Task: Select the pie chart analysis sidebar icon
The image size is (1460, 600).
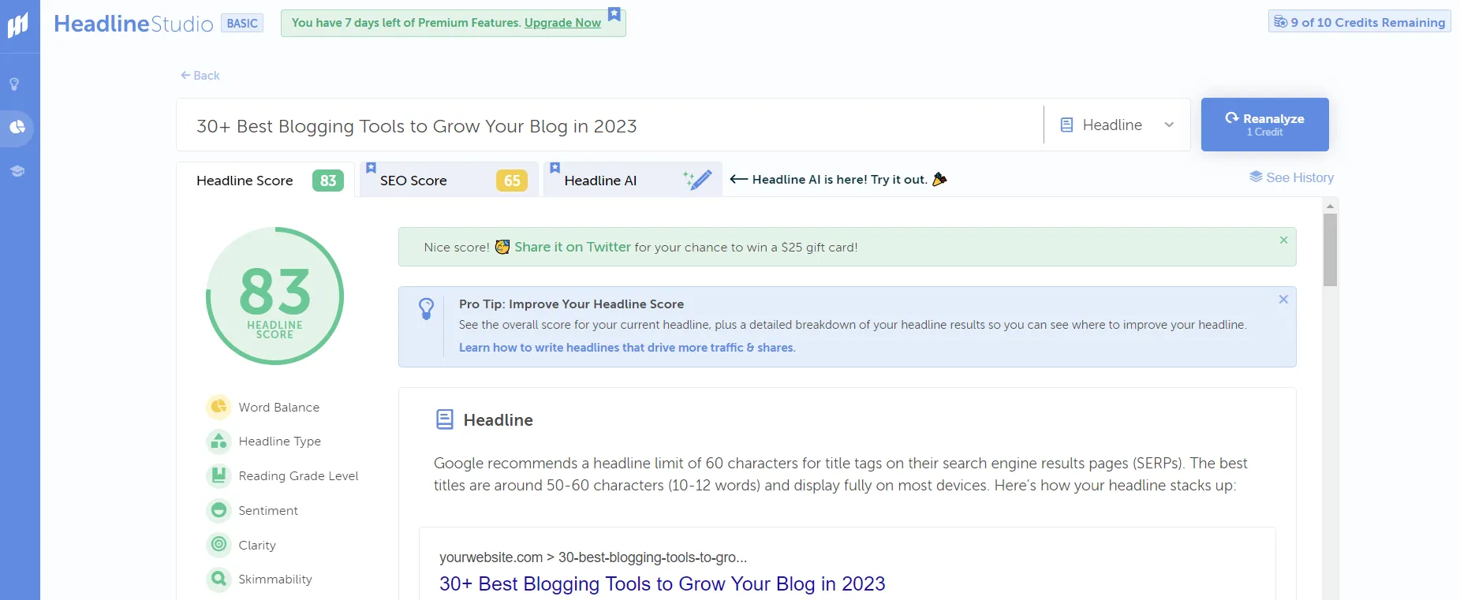Action: point(17,127)
